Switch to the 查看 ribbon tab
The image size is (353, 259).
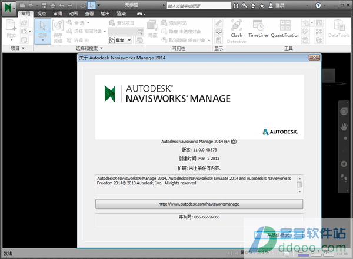point(89,14)
